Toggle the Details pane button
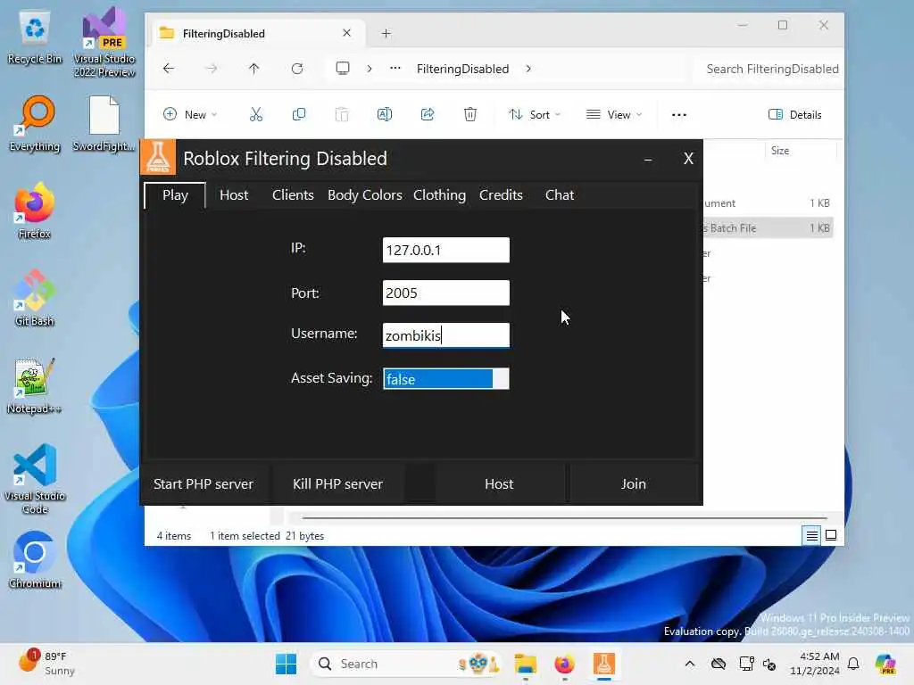 point(795,115)
